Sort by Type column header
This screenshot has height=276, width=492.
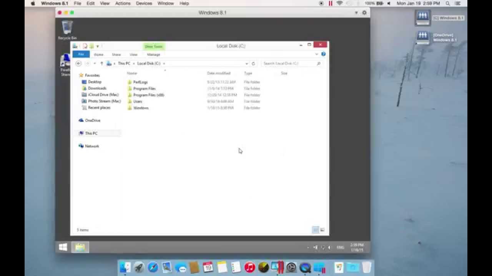click(x=248, y=73)
